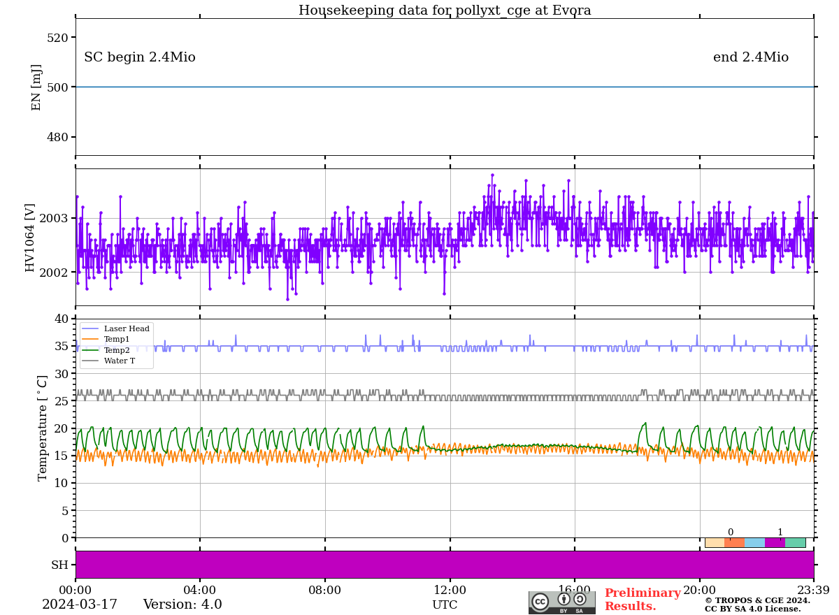Select the Temp1 legend entry
This screenshot has width=839, height=615.
pyautogui.click(x=106, y=339)
